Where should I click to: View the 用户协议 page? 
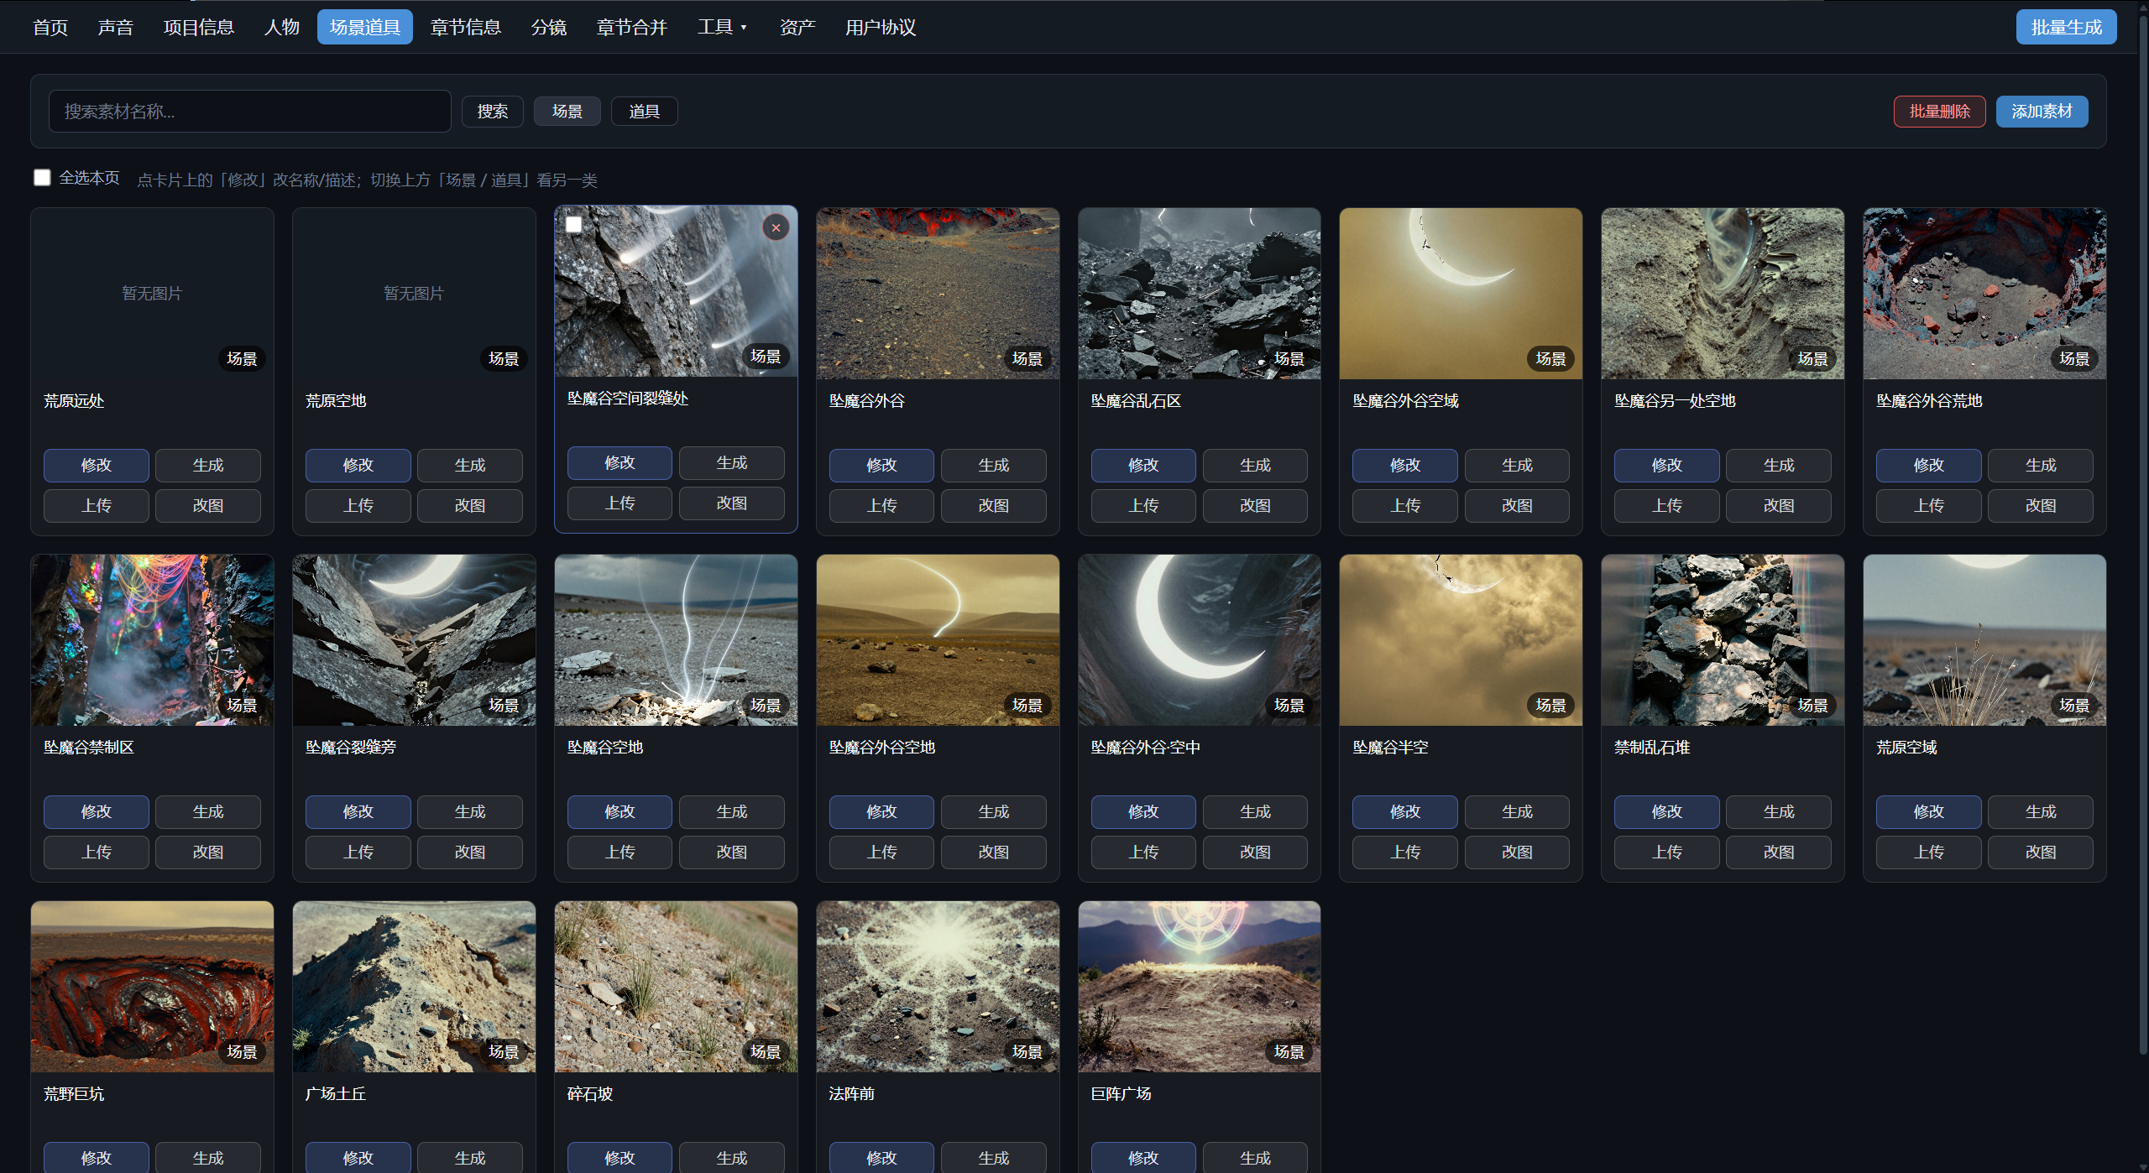tap(881, 27)
